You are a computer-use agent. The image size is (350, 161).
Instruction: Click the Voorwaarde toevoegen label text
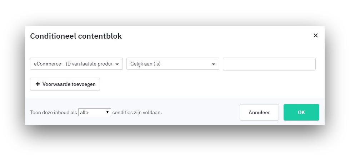69,84
